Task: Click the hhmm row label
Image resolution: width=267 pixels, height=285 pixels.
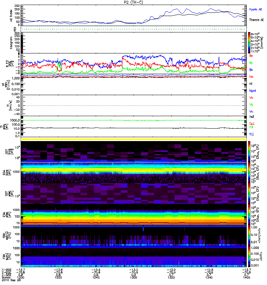Action: pos(5,278)
